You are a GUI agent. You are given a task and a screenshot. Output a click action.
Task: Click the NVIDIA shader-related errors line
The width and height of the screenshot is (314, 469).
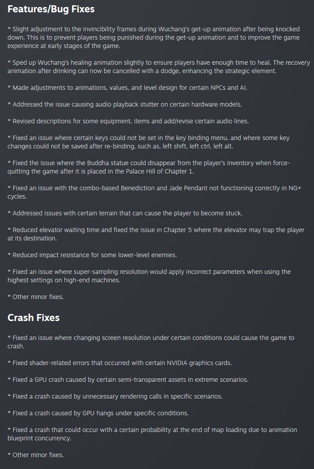120,363
